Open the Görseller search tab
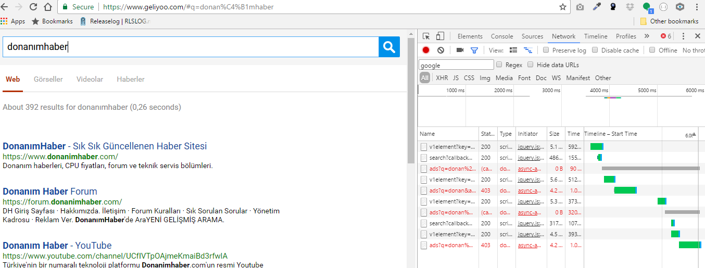This screenshot has width=705, height=268. point(48,79)
